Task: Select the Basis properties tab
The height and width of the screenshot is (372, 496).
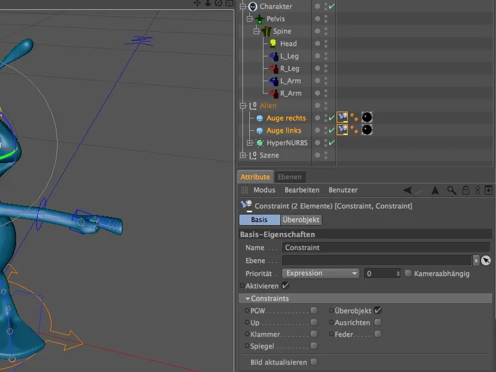Action: click(260, 220)
